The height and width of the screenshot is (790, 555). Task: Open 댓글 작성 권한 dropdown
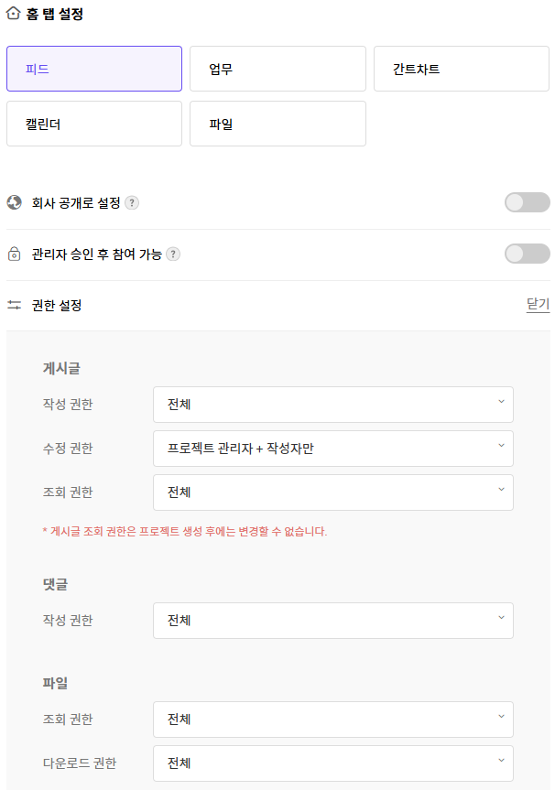coord(333,621)
